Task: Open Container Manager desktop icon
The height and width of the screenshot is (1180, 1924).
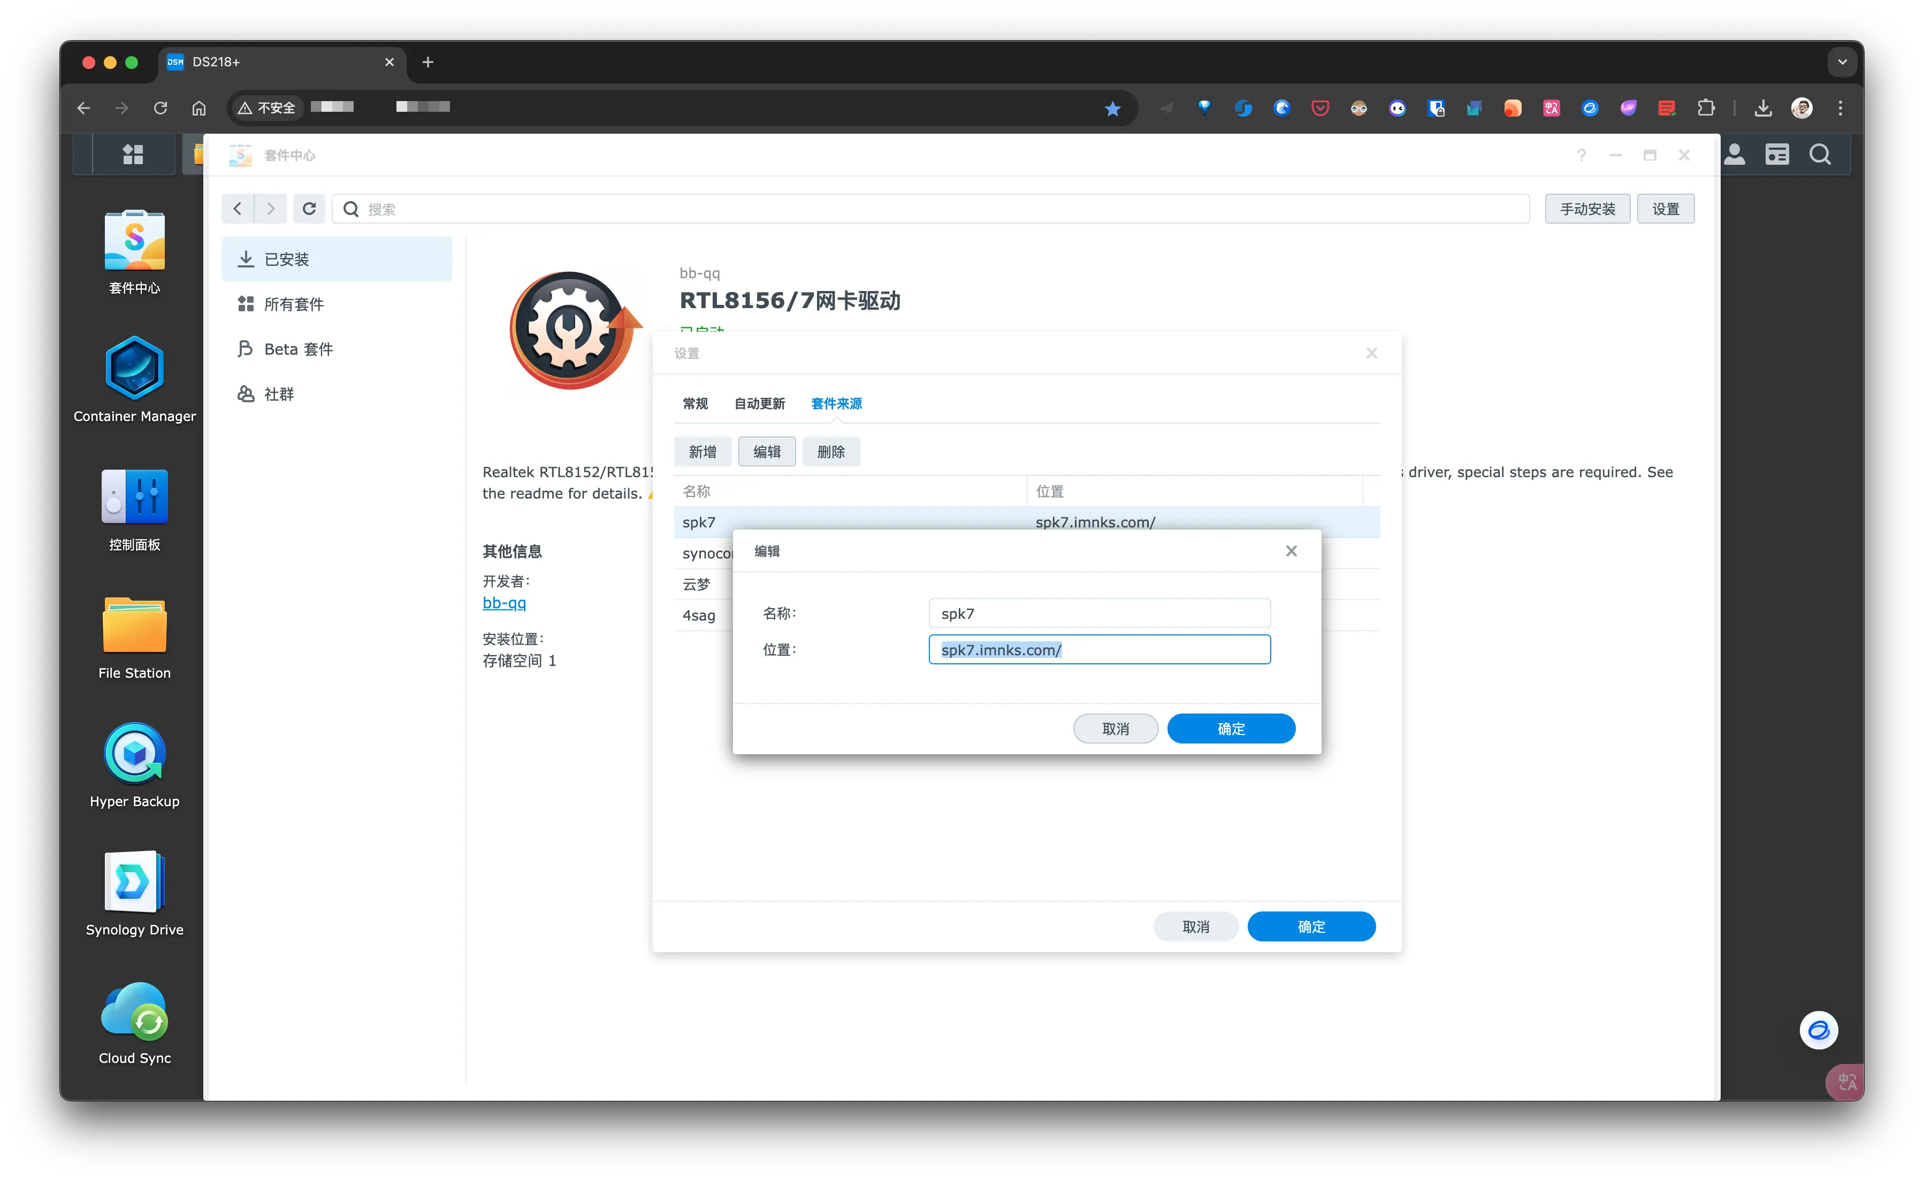Action: click(134, 369)
